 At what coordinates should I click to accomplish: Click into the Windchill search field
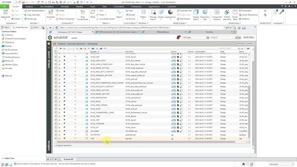[x=223, y=38]
